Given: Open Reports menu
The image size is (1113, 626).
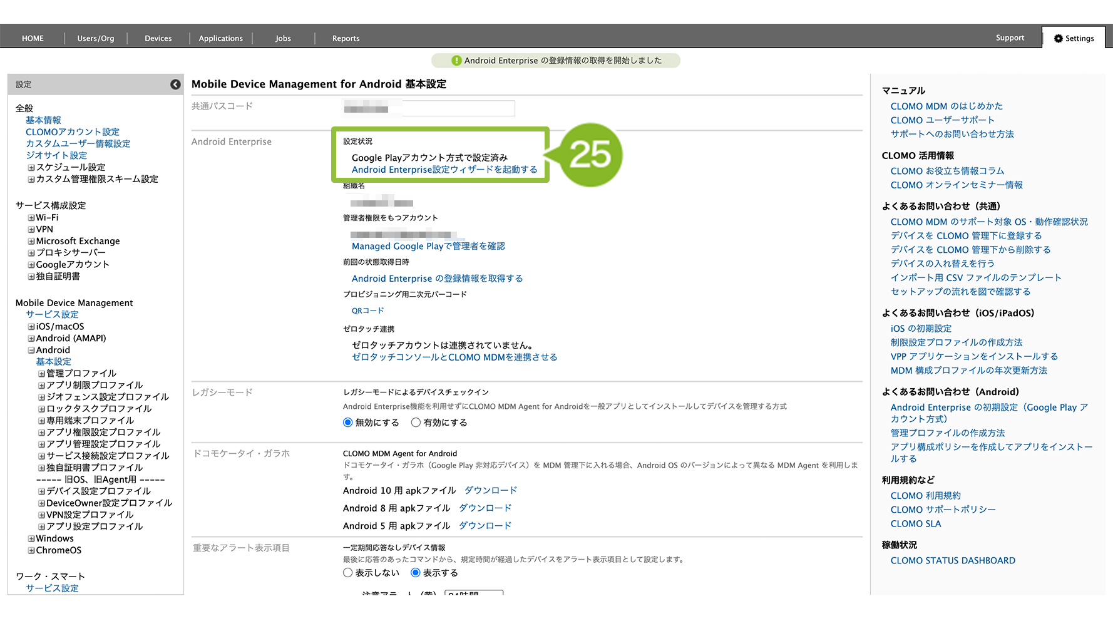Looking at the screenshot, I should click(346, 38).
